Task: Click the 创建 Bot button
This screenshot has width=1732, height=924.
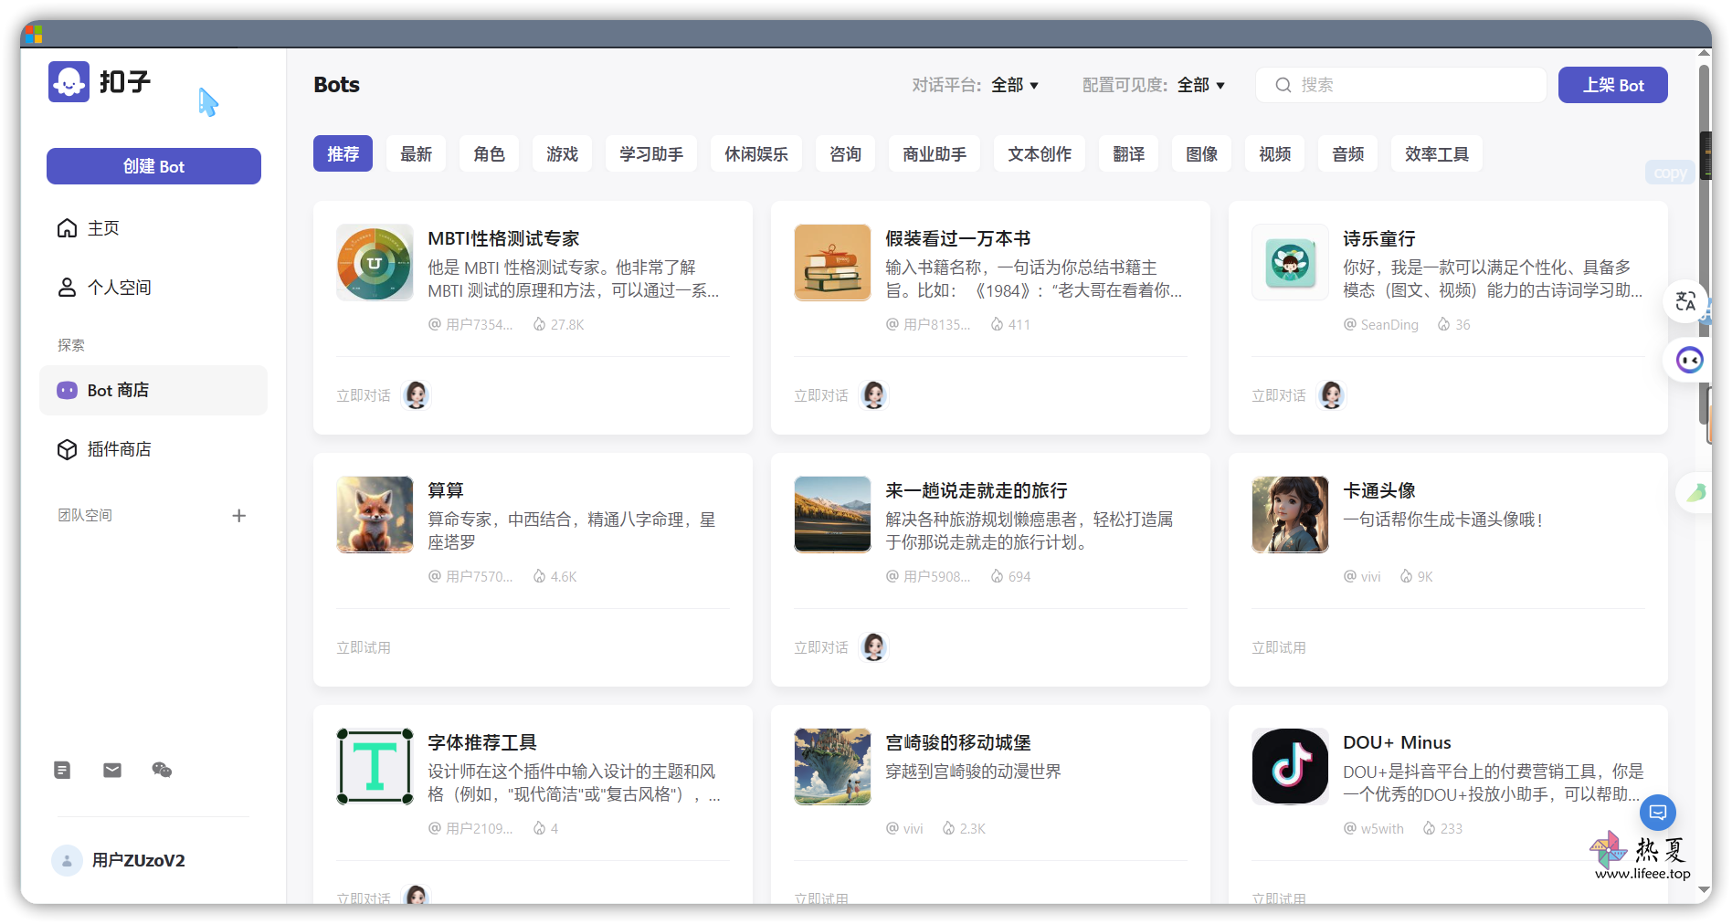Action: tap(153, 166)
